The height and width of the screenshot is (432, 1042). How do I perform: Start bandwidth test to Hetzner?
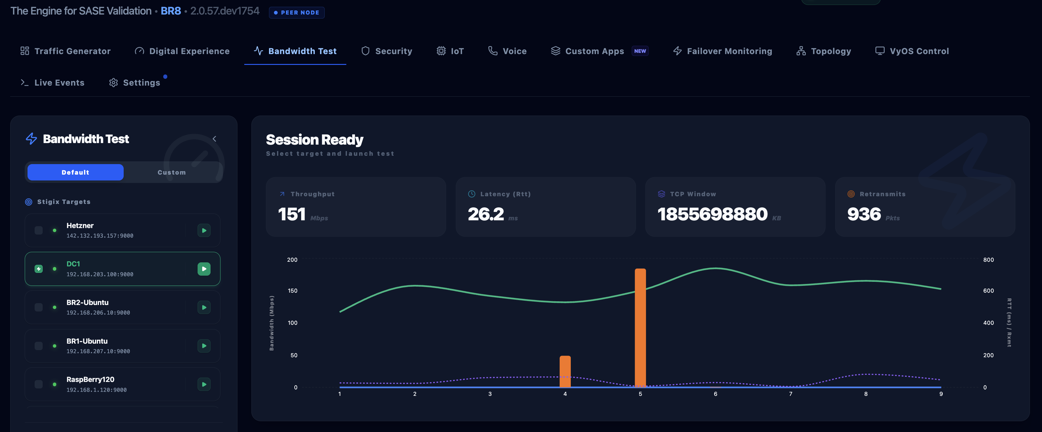click(204, 230)
